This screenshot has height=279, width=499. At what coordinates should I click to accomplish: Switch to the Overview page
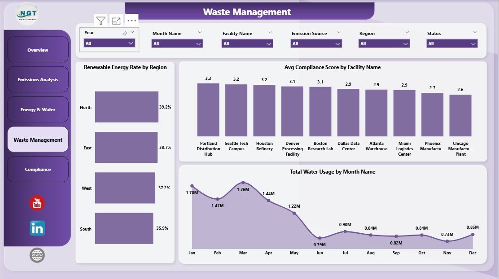(x=37, y=50)
